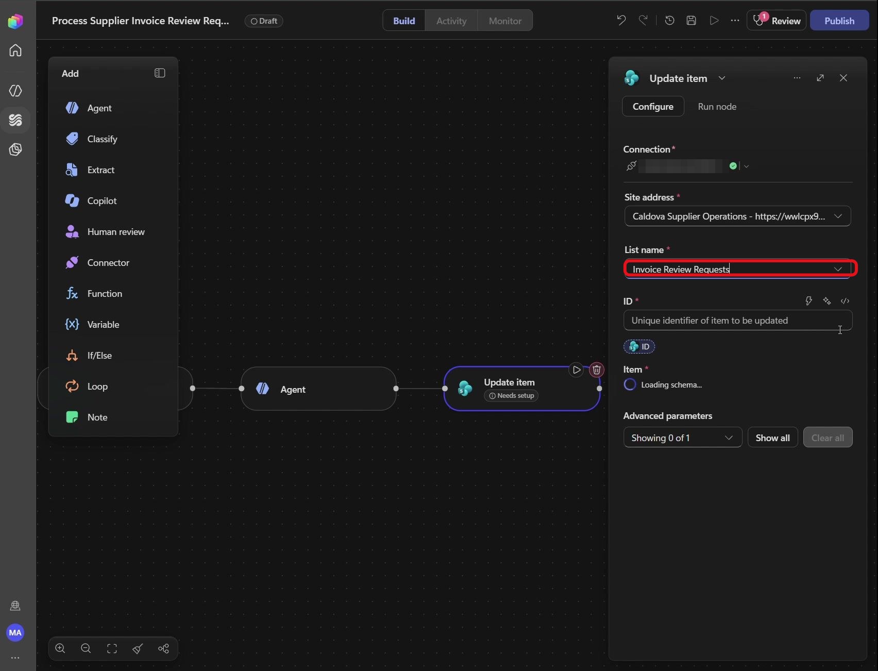Open the Update item action dropdown chevron
Screen dimensions: 878x671
[722, 78]
